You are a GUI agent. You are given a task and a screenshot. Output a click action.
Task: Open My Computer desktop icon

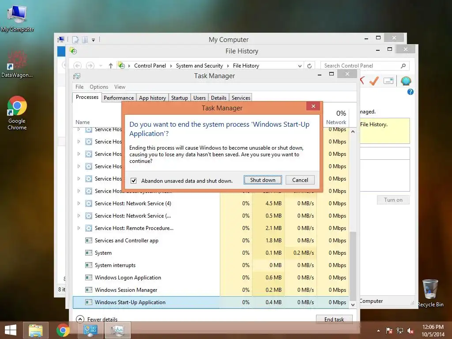pyautogui.click(x=17, y=19)
